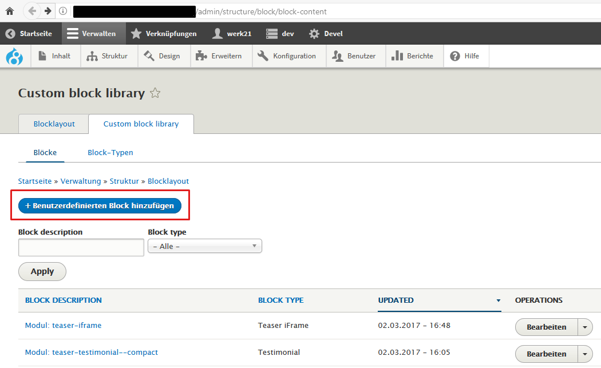601x368 pixels.
Task: Open the Devel toolbar item
Action: point(326,34)
